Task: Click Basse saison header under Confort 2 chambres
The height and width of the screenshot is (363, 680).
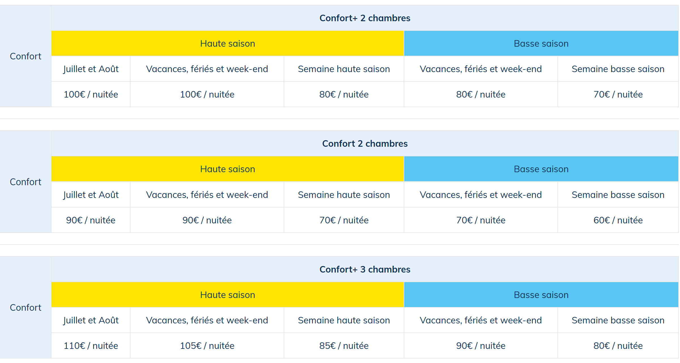Action: pyautogui.click(x=541, y=169)
